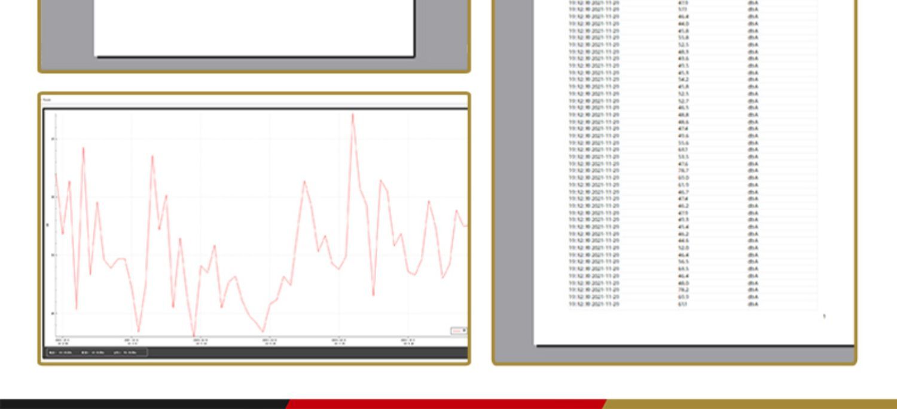
Task: Click the highest peak of the red trace
Action: click(x=353, y=114)
